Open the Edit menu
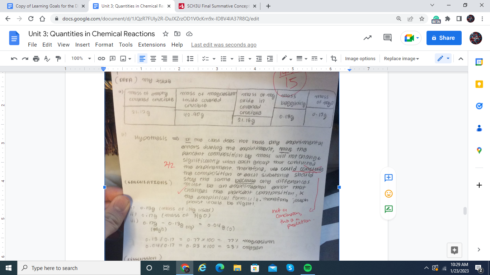The height and width of the screenshot is (275, 490). (47, 45)
